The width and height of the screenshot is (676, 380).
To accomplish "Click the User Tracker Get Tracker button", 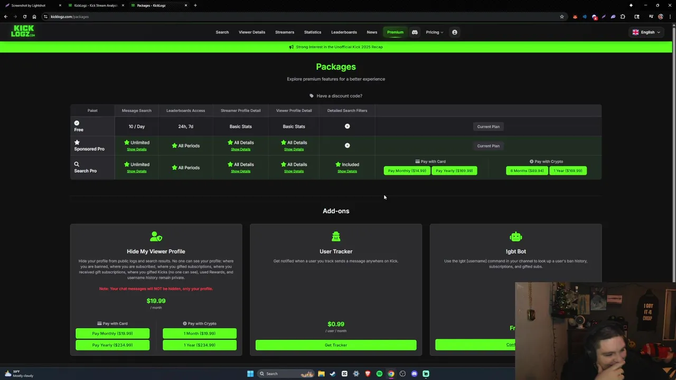I will pos(336,345).
